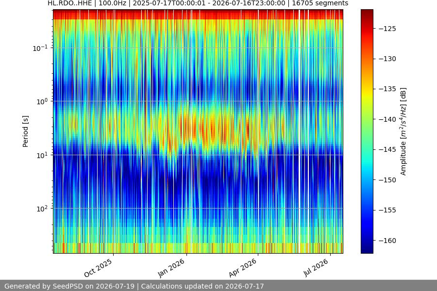Click the 'Period [s]' y-axis label

tap(25, 131)
